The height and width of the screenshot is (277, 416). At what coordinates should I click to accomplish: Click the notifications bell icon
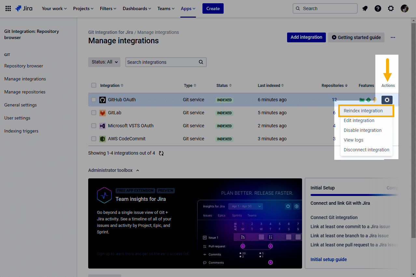click(365, 8)
